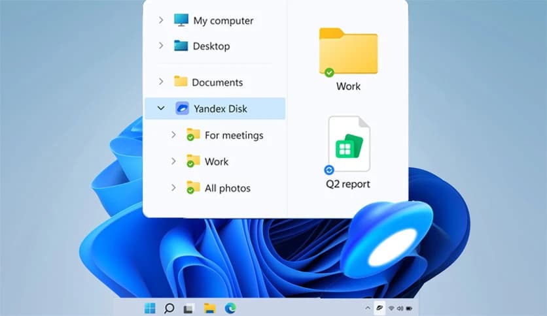Expand the Documents tree node
The width and height of the screenshot is (547, 316).
pyautogui.click(x=161, y=82)
